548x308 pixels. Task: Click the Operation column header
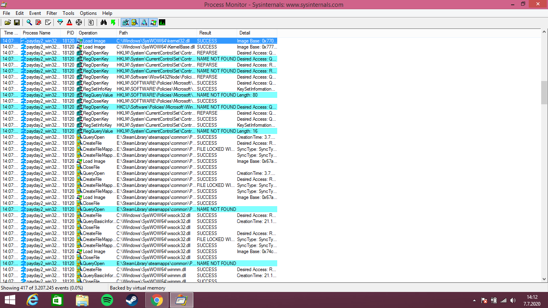(96, 33)
